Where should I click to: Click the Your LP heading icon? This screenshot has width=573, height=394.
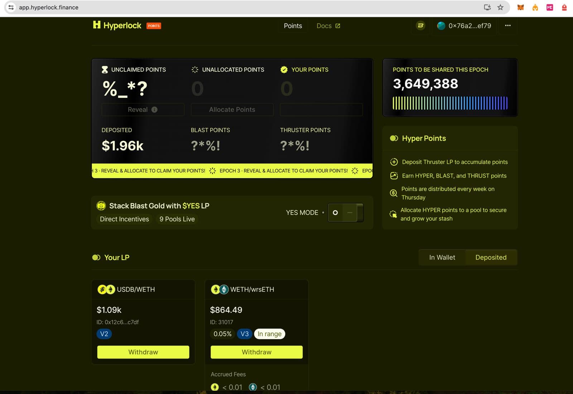point(96,257)
